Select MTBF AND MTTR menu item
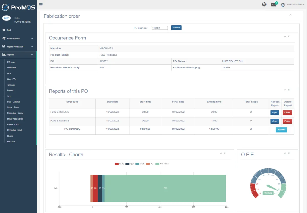The image size is (307, 213). (15, 119)
